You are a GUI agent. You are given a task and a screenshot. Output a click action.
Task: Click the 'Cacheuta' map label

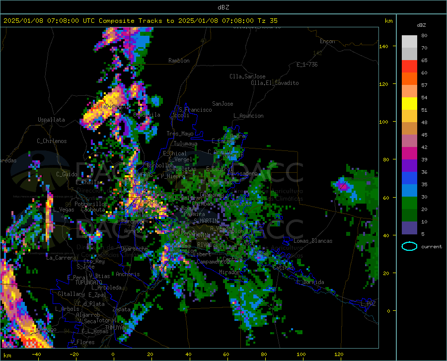pos(93,210)
